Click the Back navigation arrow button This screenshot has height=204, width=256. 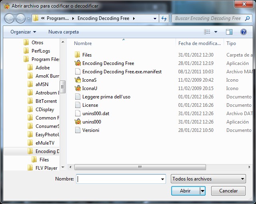[9, 18]
